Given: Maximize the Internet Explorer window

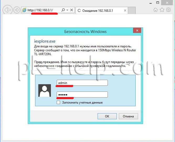Looking at the screenshot, I should 158,3.
